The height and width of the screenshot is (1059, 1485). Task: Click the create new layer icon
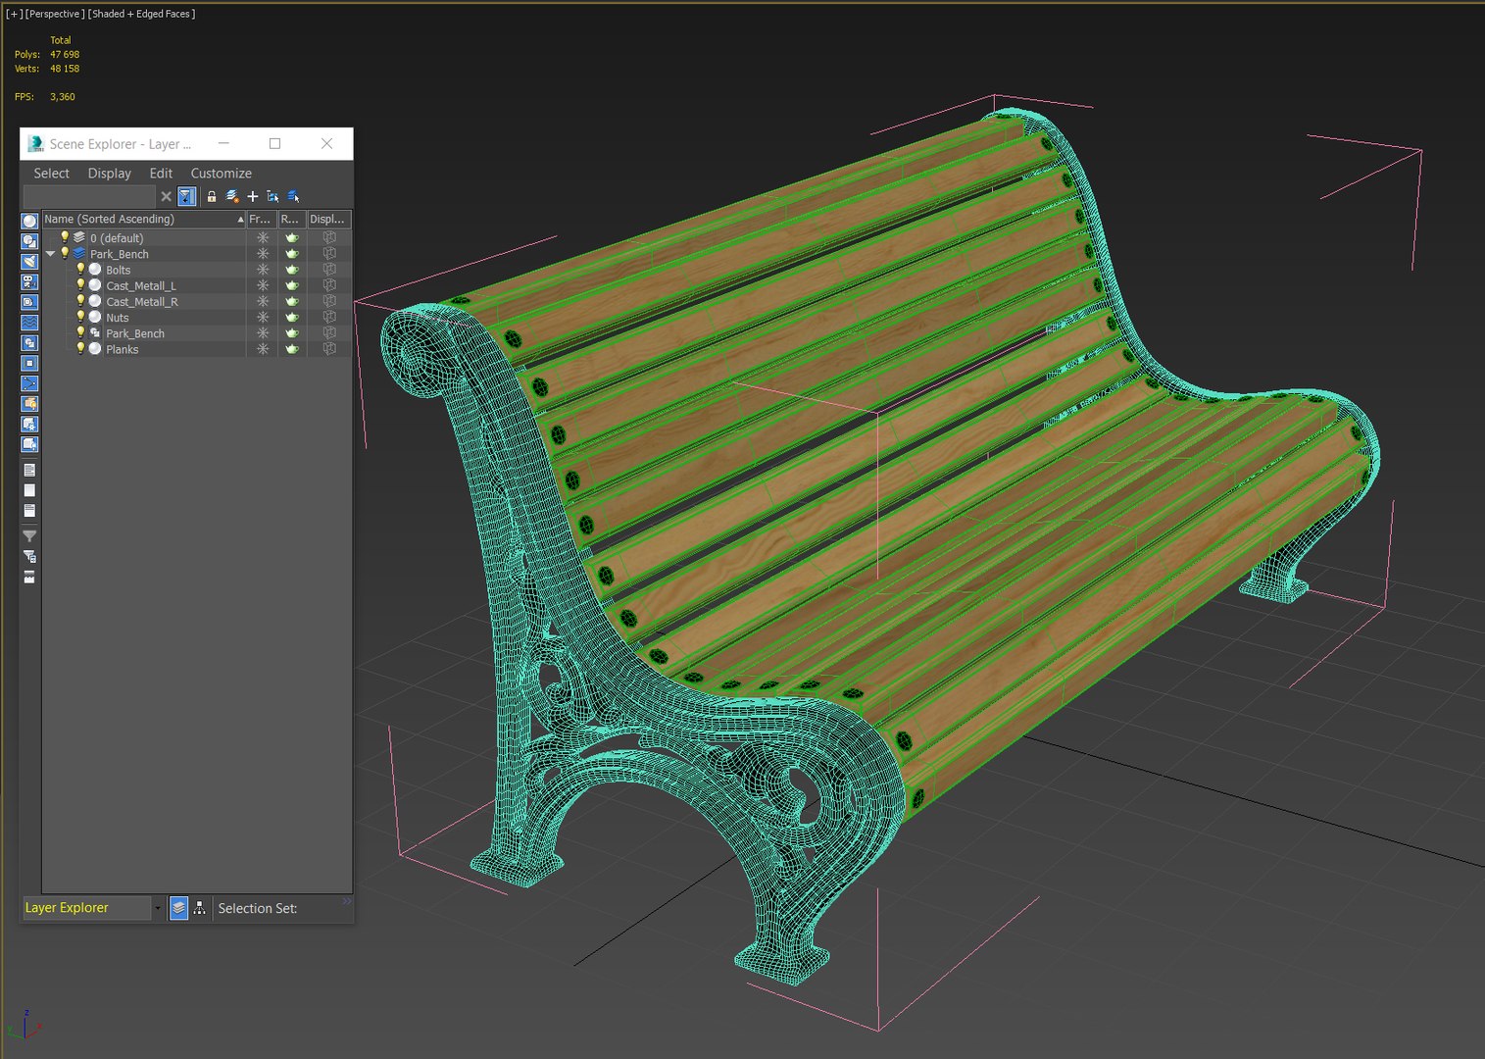(x=232, y=196)
